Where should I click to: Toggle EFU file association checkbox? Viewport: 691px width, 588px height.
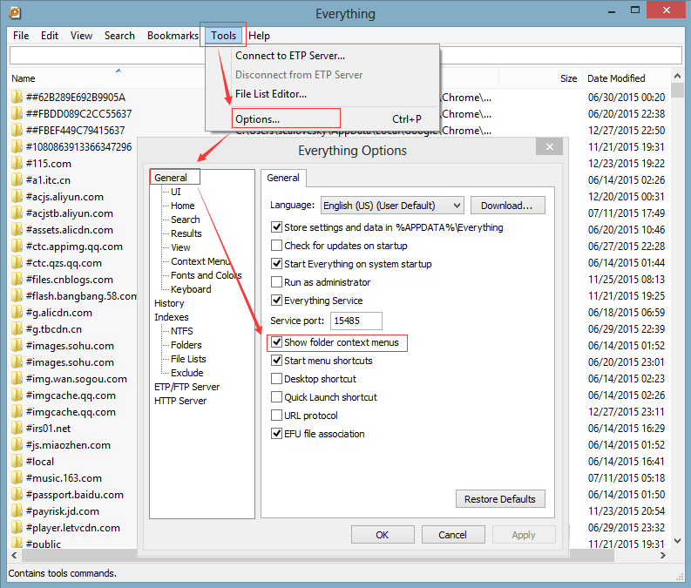276,434
